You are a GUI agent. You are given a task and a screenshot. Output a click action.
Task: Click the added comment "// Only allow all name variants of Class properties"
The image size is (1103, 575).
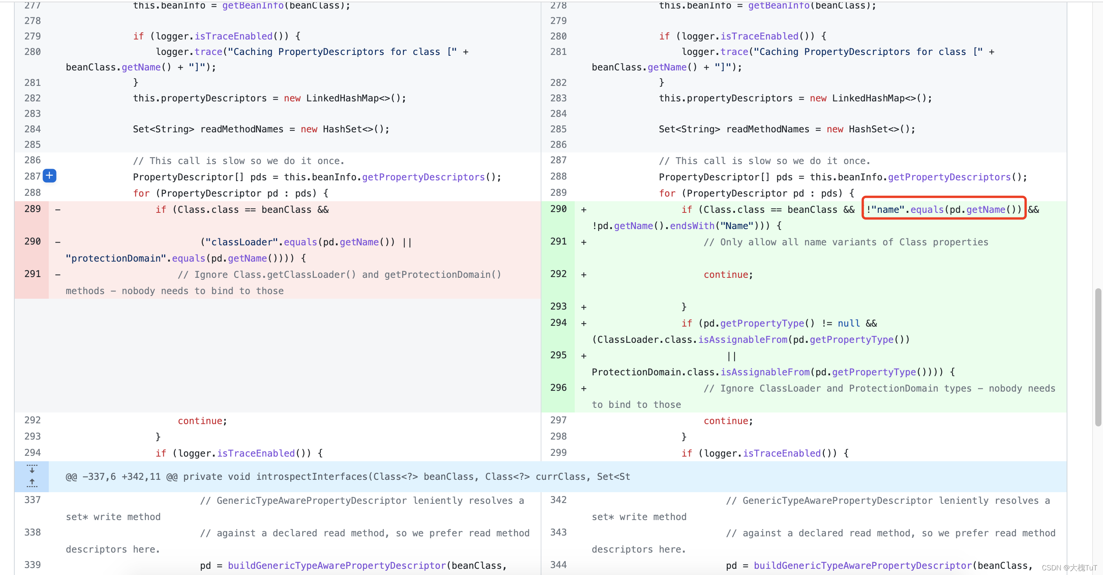coord(846,242)
